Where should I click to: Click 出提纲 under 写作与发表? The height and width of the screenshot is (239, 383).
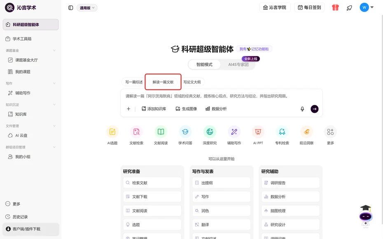pyautogui.click(x=221, y=183)
